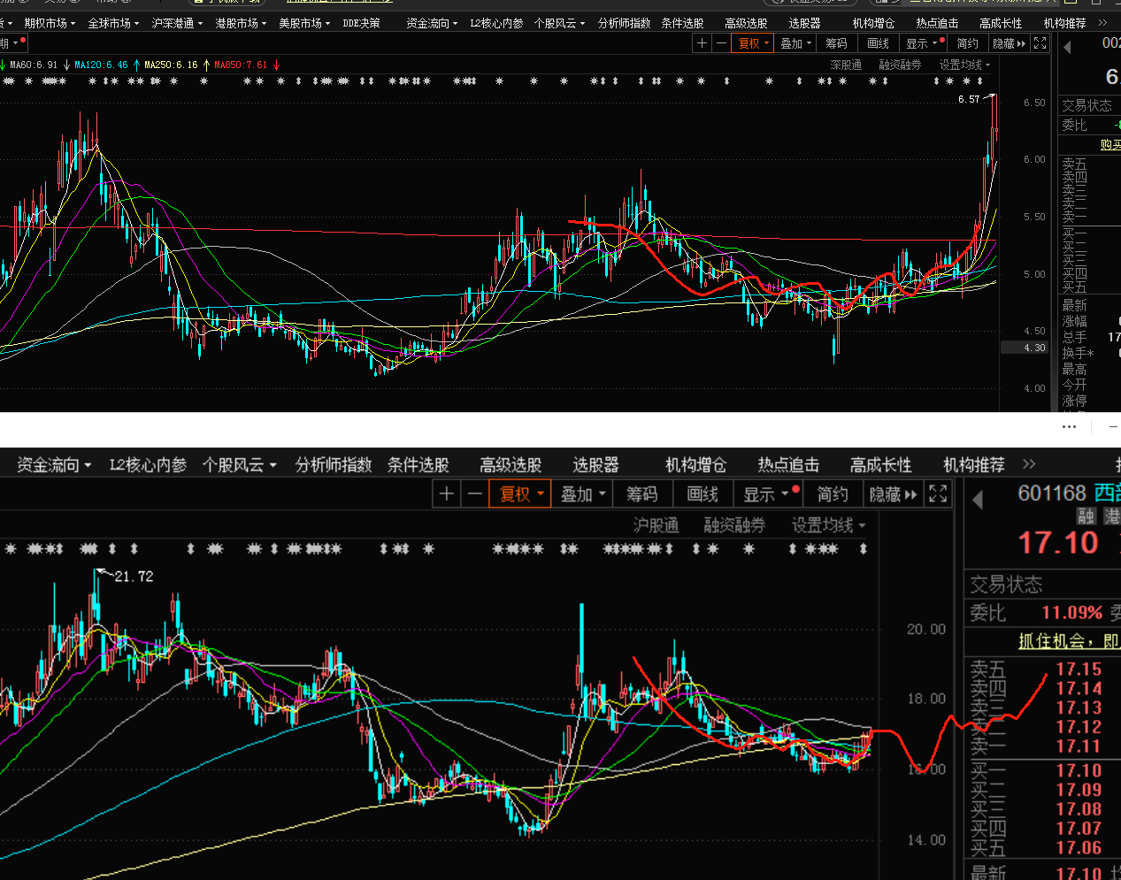Zoom in the upper chart with plus button
The height and width of the screenshot is (880, 1121).
(702, 43)
